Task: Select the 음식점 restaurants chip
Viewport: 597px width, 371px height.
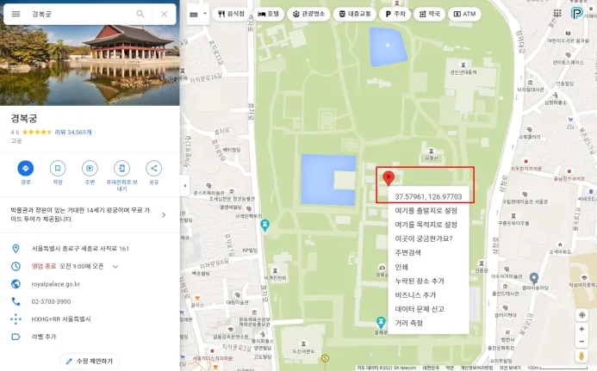Action: point(231,14)
